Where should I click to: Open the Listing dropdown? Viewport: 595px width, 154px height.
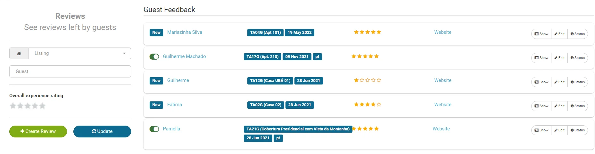click(x=77, y=54)
